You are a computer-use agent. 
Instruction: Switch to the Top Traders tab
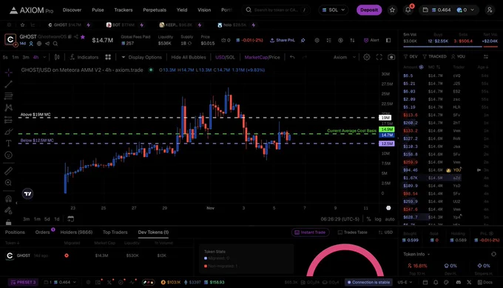pyautogui.click(x=115, y=232)
